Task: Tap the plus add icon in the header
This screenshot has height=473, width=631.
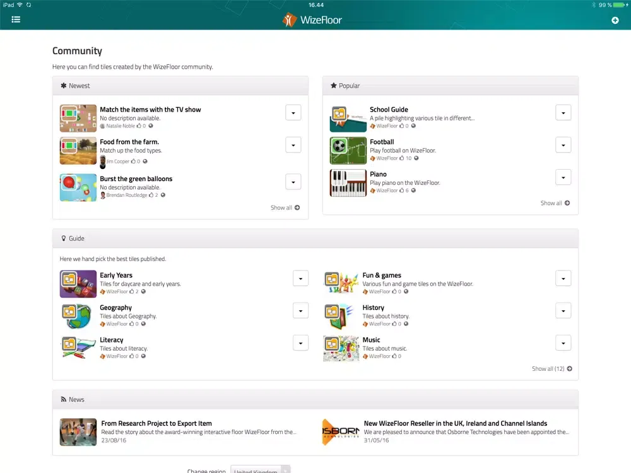Action: [x=615, y=20]
